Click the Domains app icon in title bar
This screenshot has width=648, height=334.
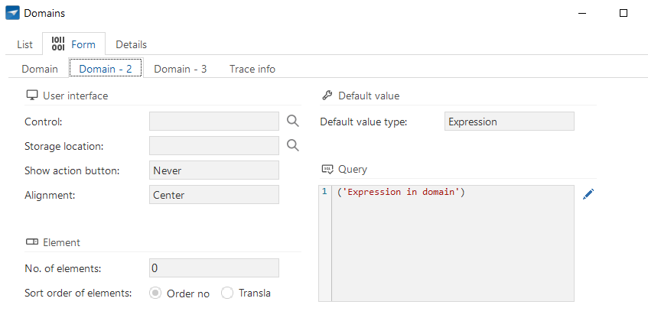12,13
